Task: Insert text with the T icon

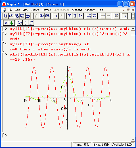Action: pos(75,16)
